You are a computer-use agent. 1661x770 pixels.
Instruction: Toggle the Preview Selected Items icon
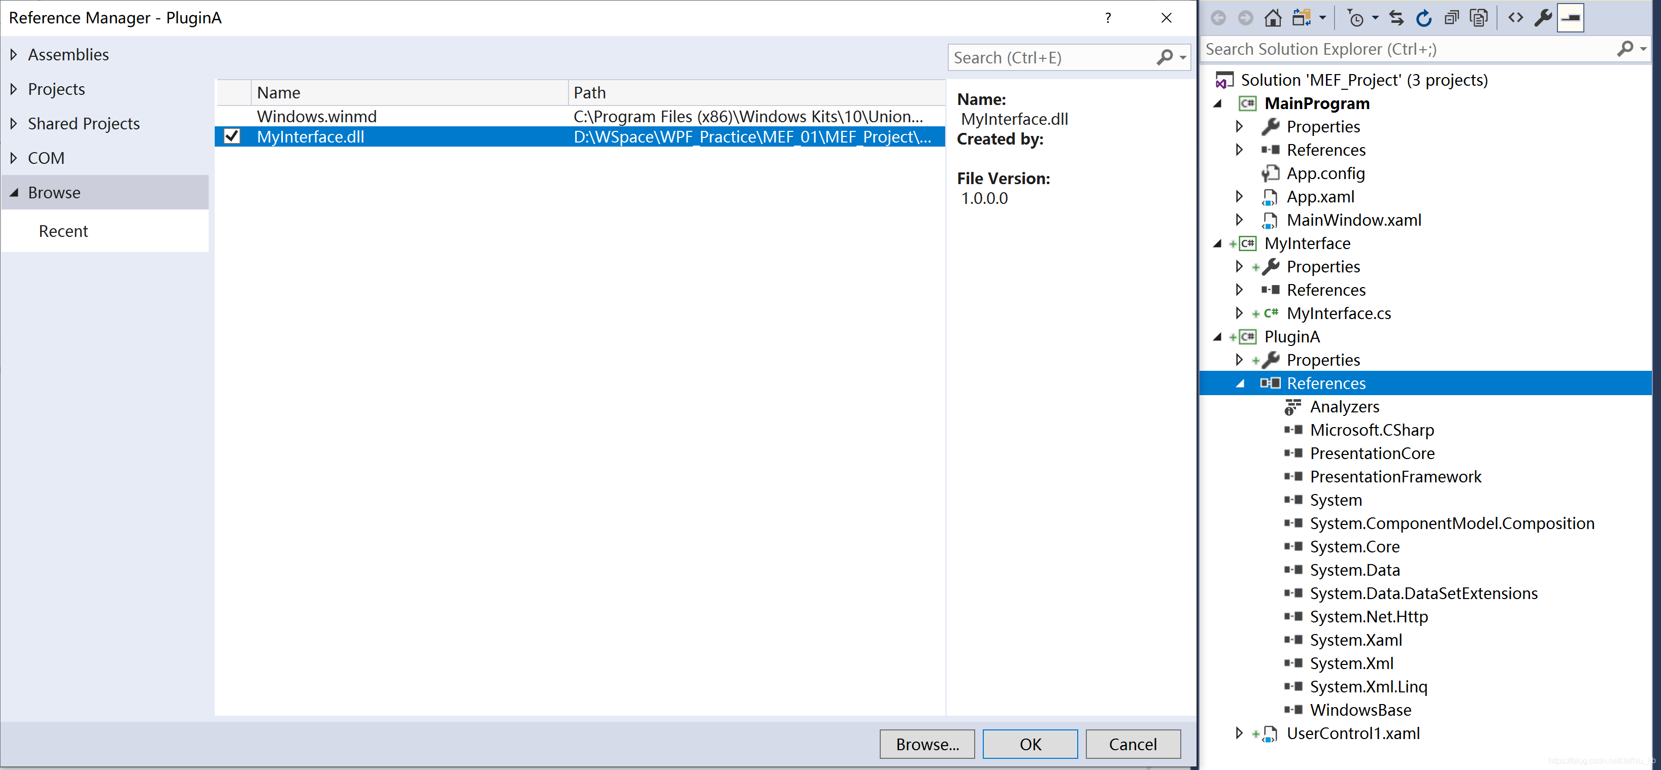tap(1570, 18)
